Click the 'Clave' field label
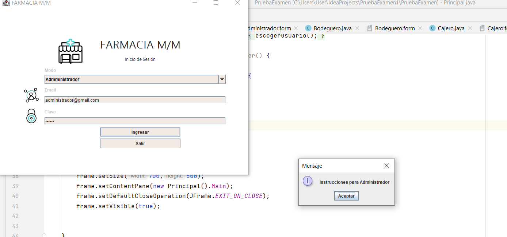Viewport: 507px width, 237px height. (x=50, y=112)
